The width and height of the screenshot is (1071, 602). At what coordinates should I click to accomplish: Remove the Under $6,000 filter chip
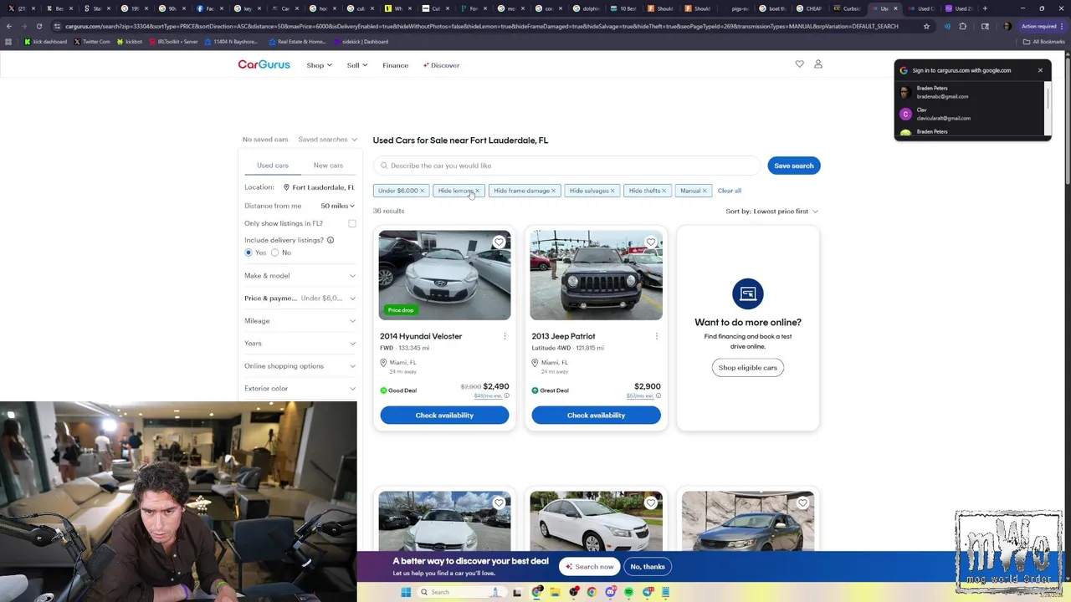tap(422, 191)
